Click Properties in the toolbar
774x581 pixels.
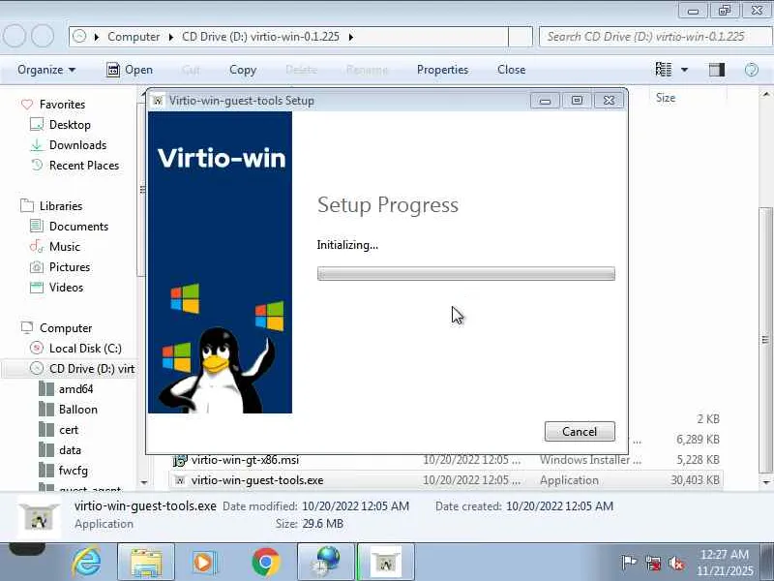click(442, 70)
